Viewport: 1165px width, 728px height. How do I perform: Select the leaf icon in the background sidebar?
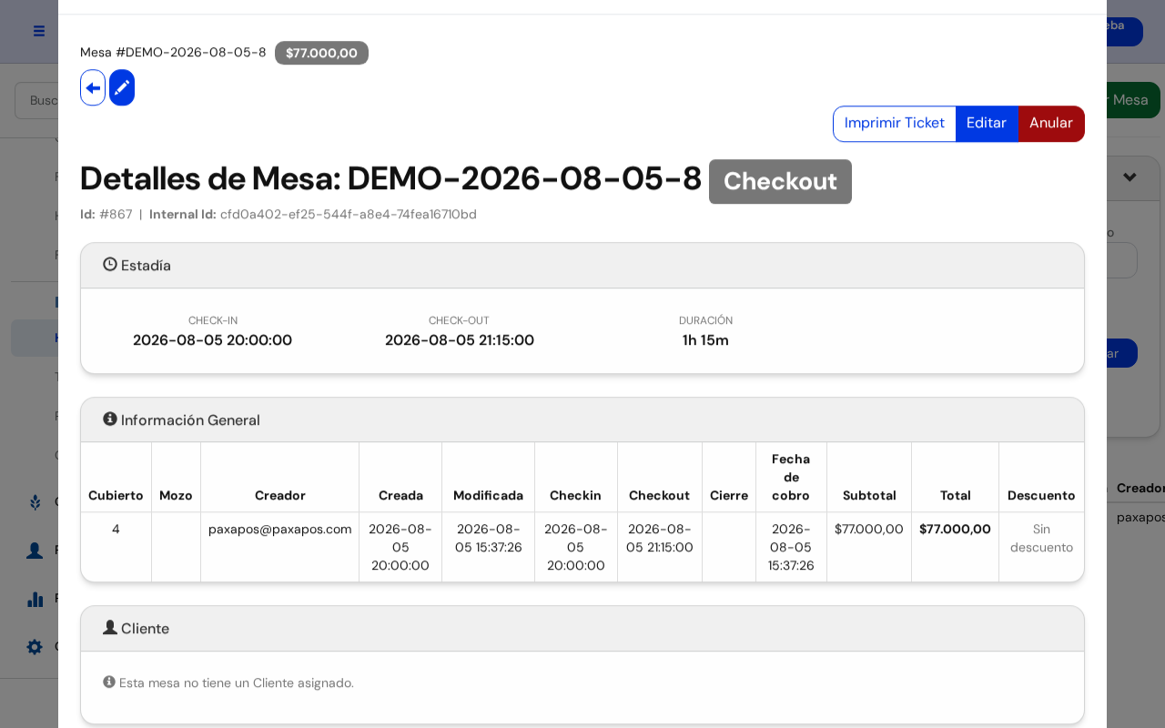click(x=35, y=501)
